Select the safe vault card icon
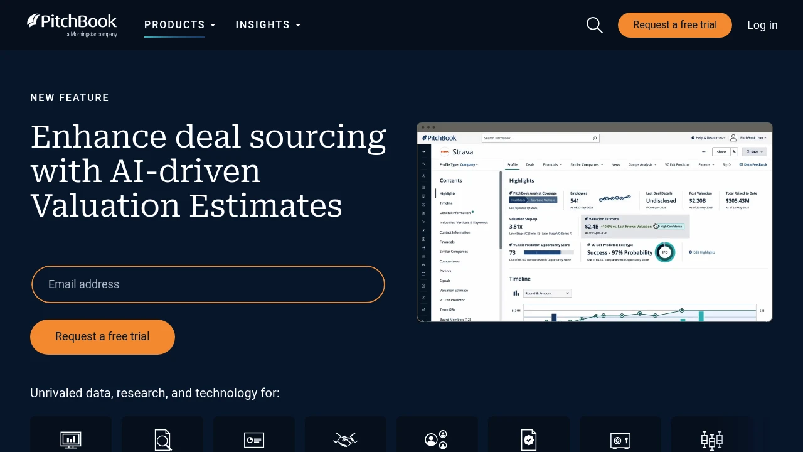 click(620, 440)
